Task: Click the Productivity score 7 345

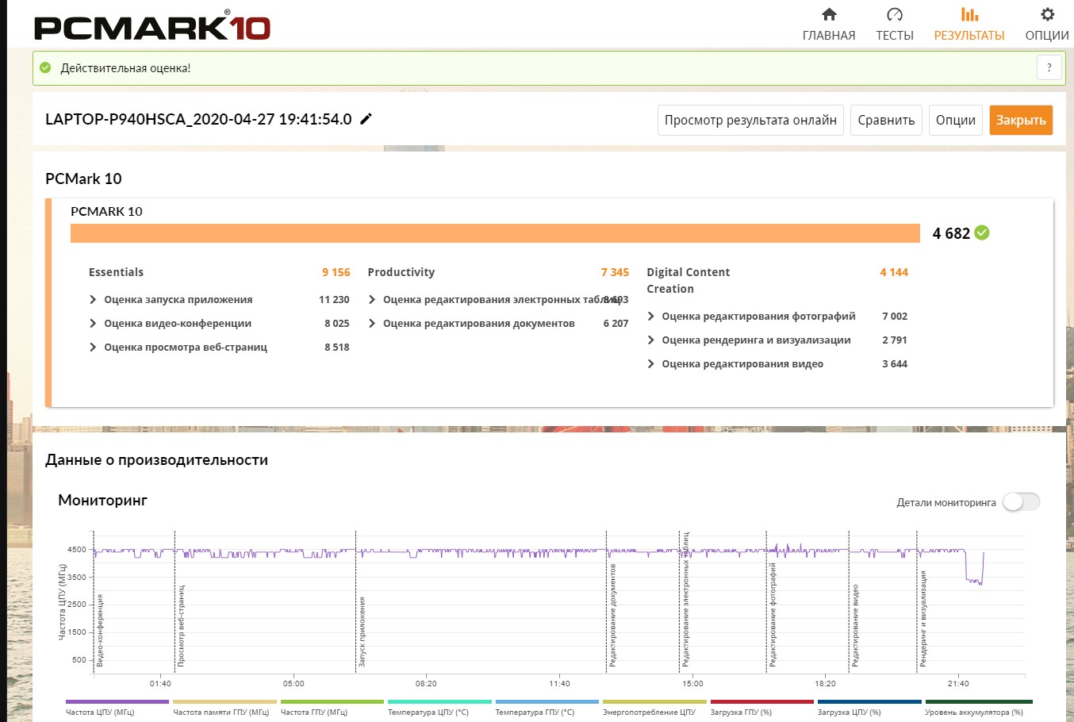Action: (615, 272)
